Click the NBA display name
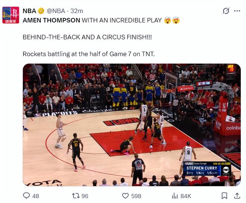 pos(29,11)
